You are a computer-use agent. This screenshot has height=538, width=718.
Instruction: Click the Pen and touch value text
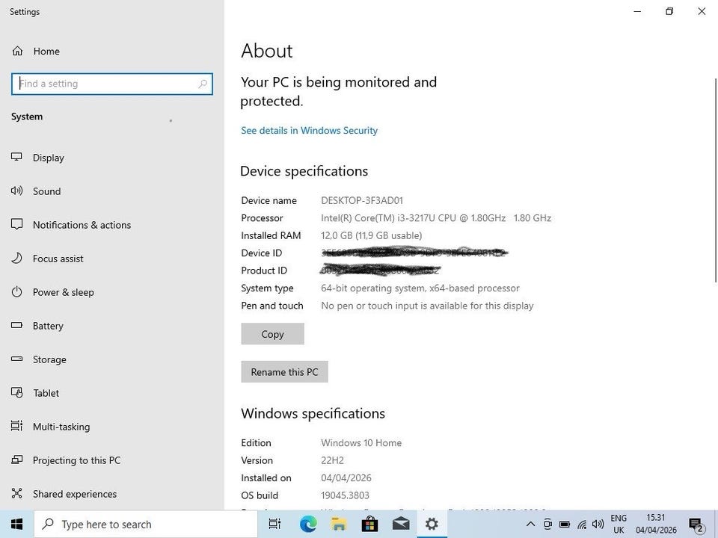[427, 306]
